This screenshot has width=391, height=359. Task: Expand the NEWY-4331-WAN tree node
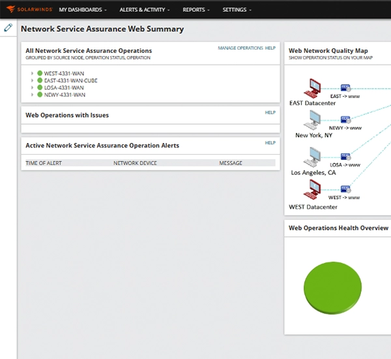pyautogui.click(x=32, y=95)
